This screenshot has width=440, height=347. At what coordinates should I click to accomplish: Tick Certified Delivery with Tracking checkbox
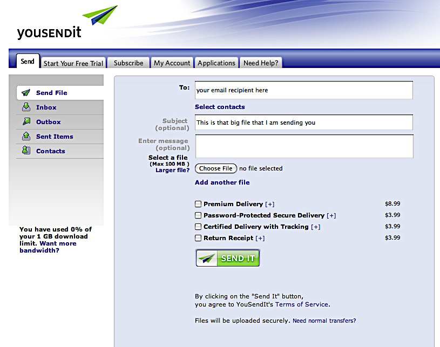pyautogui.click(x=198, y=226)
